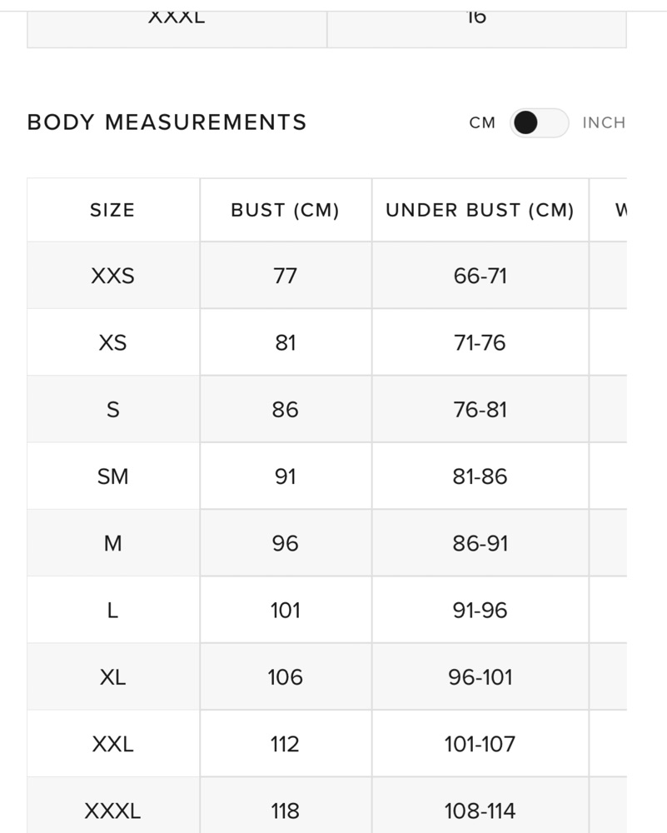Viewport: 667px width, 833px height.
Task: Click the under bust 66-71 cell
Action: [x=480, y=275]
